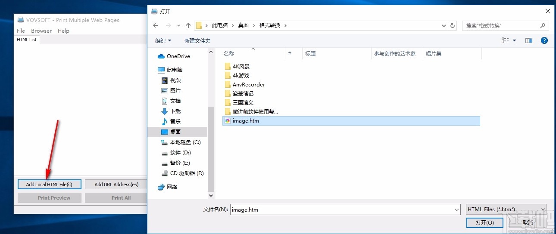The image size is (556, 234).
Task: Open recent locations chevron next to Forward
Action: (178, 26)
